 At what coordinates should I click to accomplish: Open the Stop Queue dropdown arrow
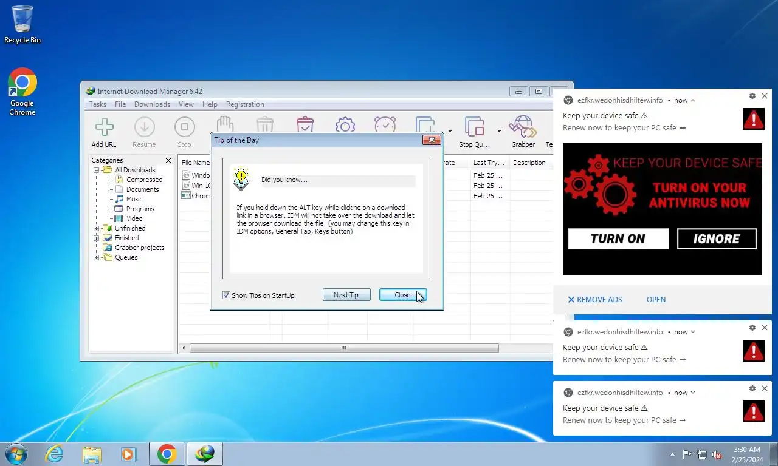point(499,130)
